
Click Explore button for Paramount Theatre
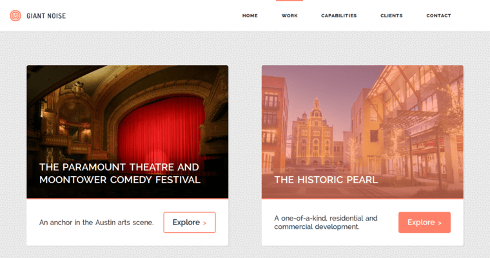point(190,223)
